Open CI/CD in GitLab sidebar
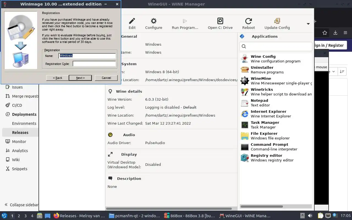Screen dimensions: 352x220 (x=17, y=105)
